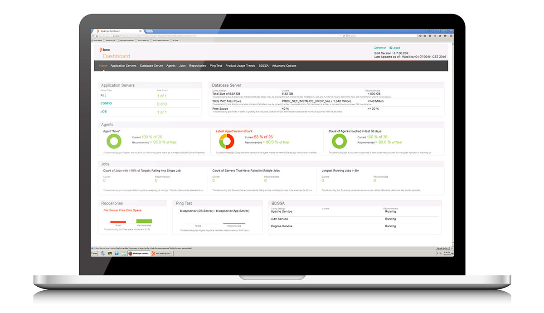The height and width of the screenshot is (313, 544).
Task: Open the Advanced Options tab
Action: (284, 66)
